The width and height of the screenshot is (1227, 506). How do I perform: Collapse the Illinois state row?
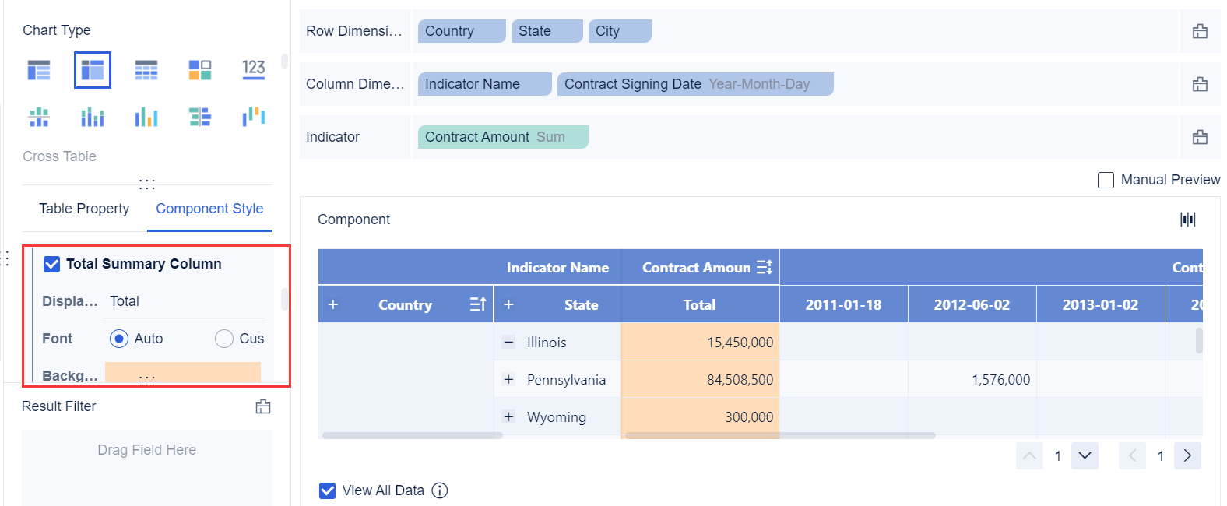point(508,342)
